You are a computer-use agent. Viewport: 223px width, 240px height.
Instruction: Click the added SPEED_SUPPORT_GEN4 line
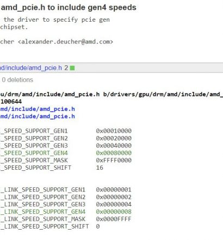point(66,153)
